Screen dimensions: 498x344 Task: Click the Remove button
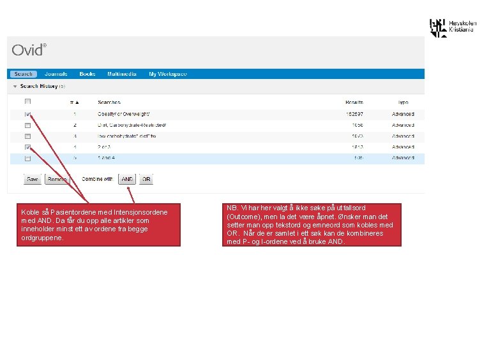57,179
